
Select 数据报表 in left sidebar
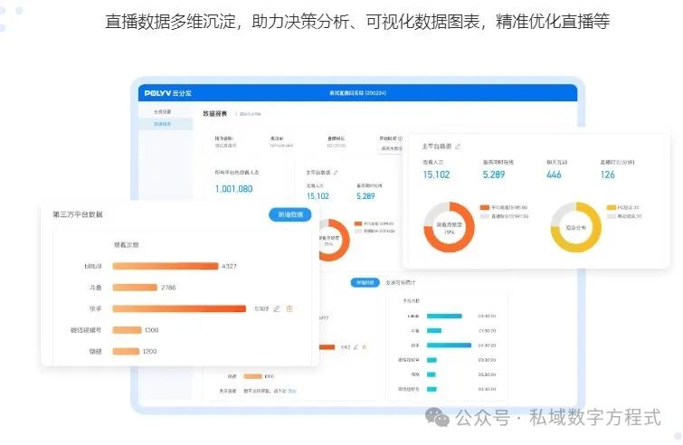coord(163,123)
